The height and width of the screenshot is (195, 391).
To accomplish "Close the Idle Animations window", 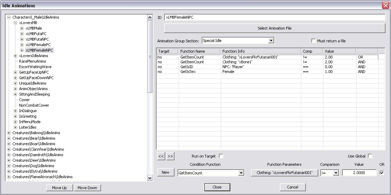I will coord(385,5).
